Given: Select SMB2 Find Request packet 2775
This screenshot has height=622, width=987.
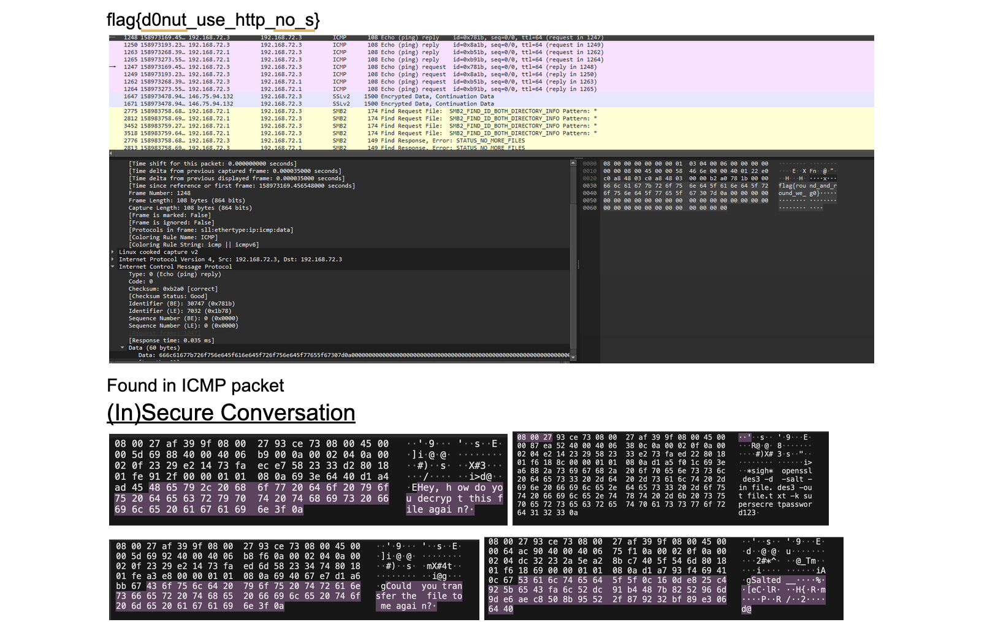Looking at the screenshot, I should tap(491, 111).
